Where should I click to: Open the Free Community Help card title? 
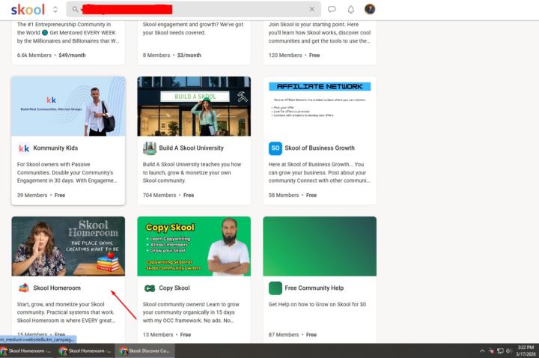point(313,288)
